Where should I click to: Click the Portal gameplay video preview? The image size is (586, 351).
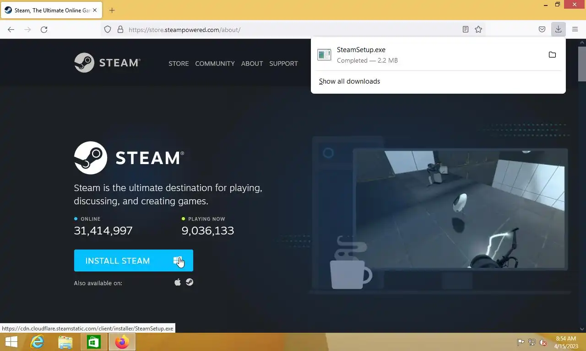pyautogui.click(x=460, y=209)
